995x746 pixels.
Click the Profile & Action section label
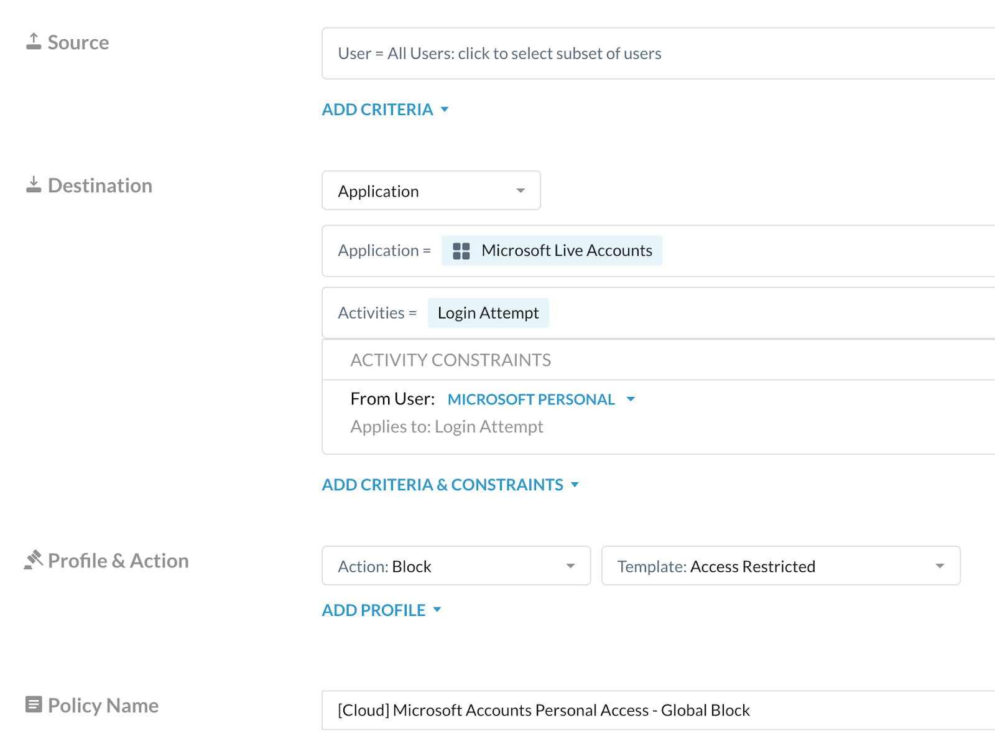(x=118, y=561)
